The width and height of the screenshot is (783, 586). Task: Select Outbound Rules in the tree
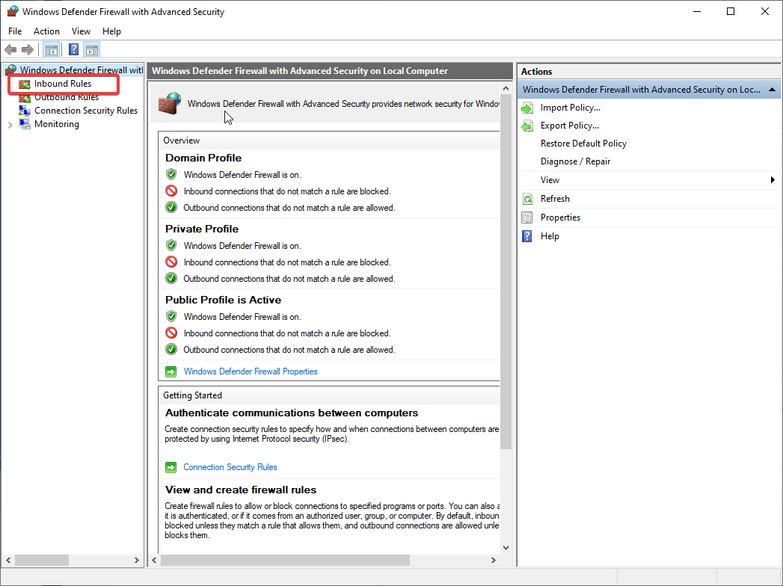[x=67, y=97]
